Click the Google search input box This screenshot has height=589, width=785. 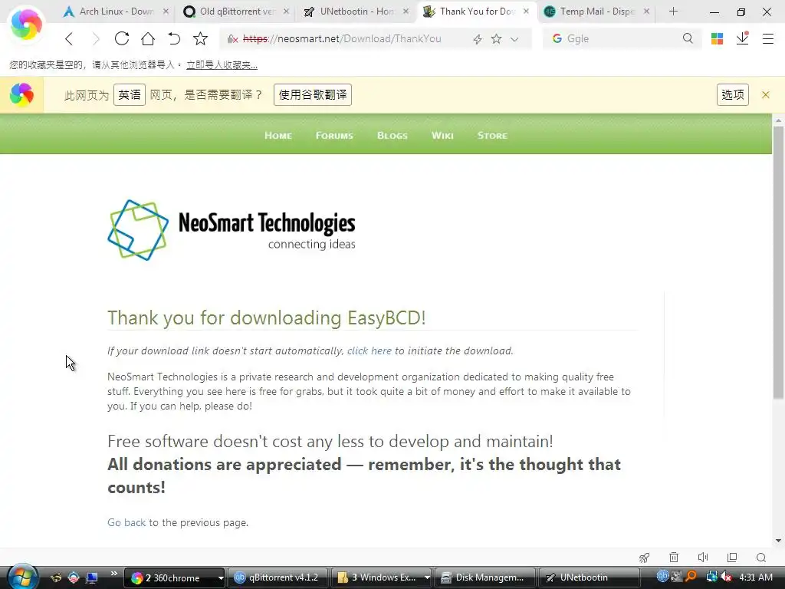pos(621,38)
